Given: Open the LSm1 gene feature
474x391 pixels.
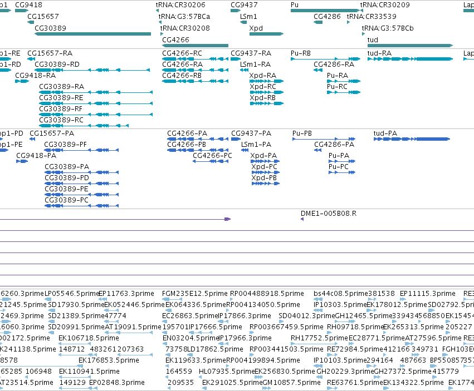Looking at the screenshot, I should 243,22.
